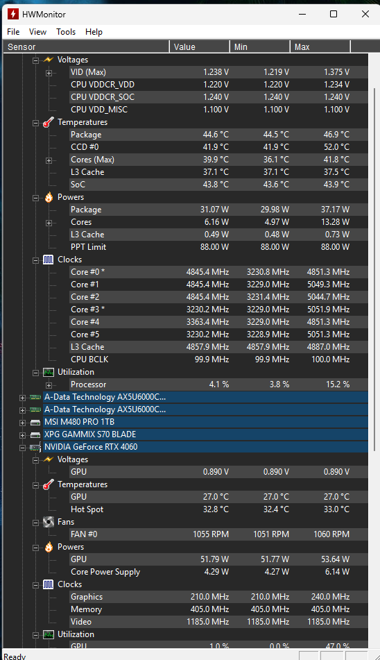Image resolution: width=380 pixels, height=660 pixels.
Task: Expand the XPG GAMMIX S70 BLADE node
Action: click(x=22, y=435)
